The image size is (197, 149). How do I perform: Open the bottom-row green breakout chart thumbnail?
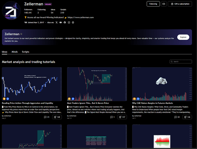[32, 136]
